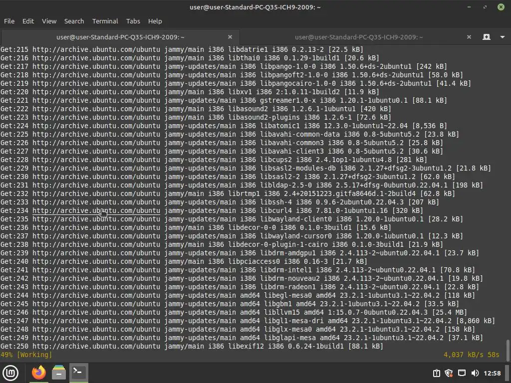511x383 pixels.
Task: Click the archive URL on line Get:246
Action: tap(96, 312)
